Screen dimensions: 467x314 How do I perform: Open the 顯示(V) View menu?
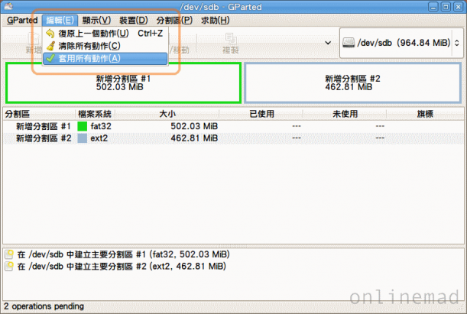point(96,20)
